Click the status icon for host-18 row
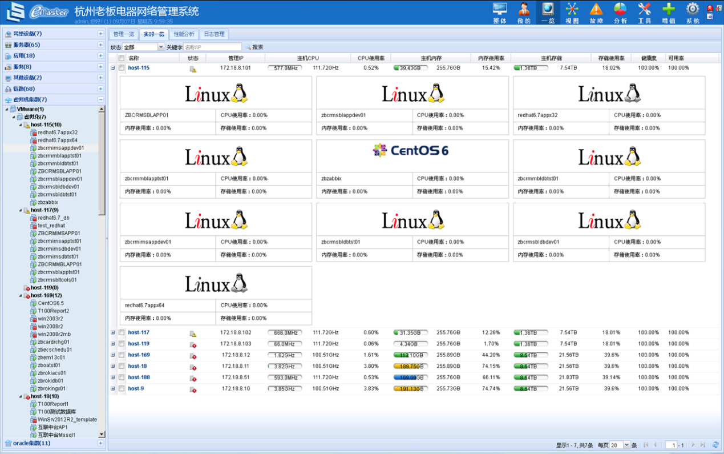 [193, 367]
